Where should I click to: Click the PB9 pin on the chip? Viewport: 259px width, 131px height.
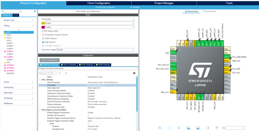coord(187,43)
